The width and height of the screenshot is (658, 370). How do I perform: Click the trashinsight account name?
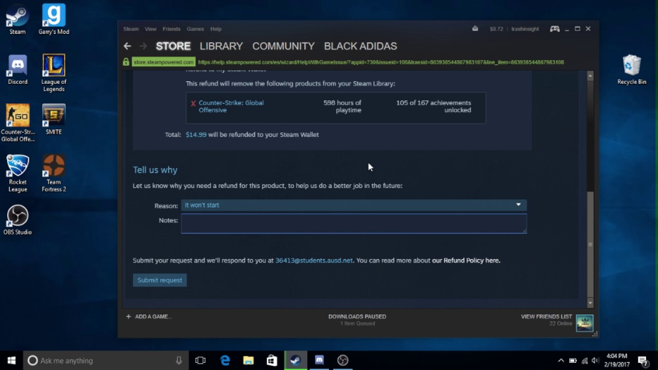(x=525, y=29)
